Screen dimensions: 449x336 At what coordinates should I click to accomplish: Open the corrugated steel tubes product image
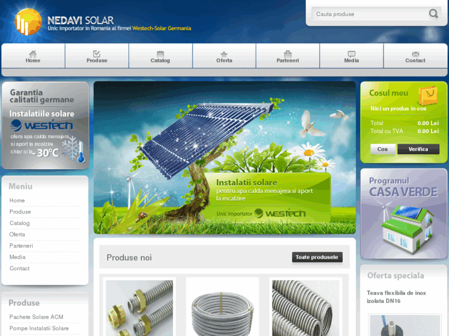pyautogui.click(x=306, y=308)
